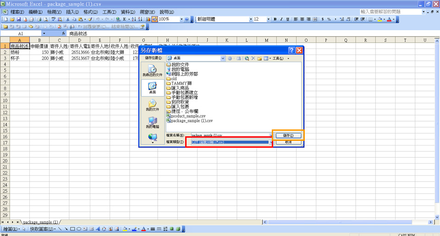The height and width of the screenshot is (236, 440).
Task: Open the 插入 (Insert) menu
Action: point(72,11)
